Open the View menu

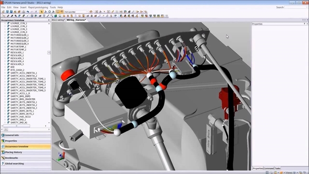tap(16, 7)
